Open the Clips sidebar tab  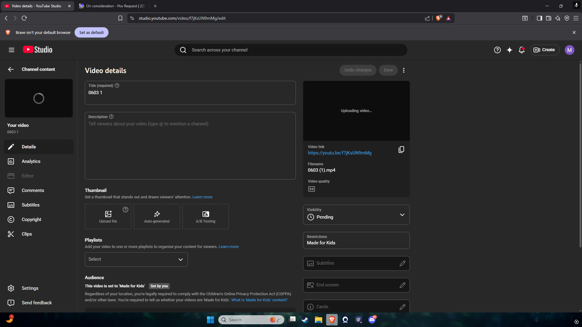(38, 234)
